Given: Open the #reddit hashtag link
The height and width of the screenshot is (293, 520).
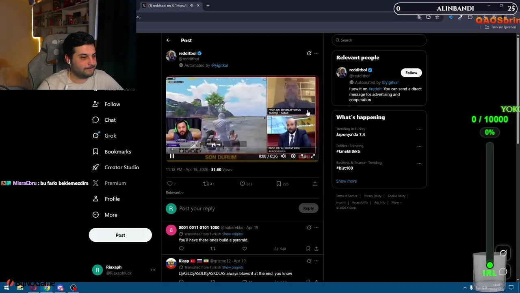Looking at the screenshot, I should (375, 89).
